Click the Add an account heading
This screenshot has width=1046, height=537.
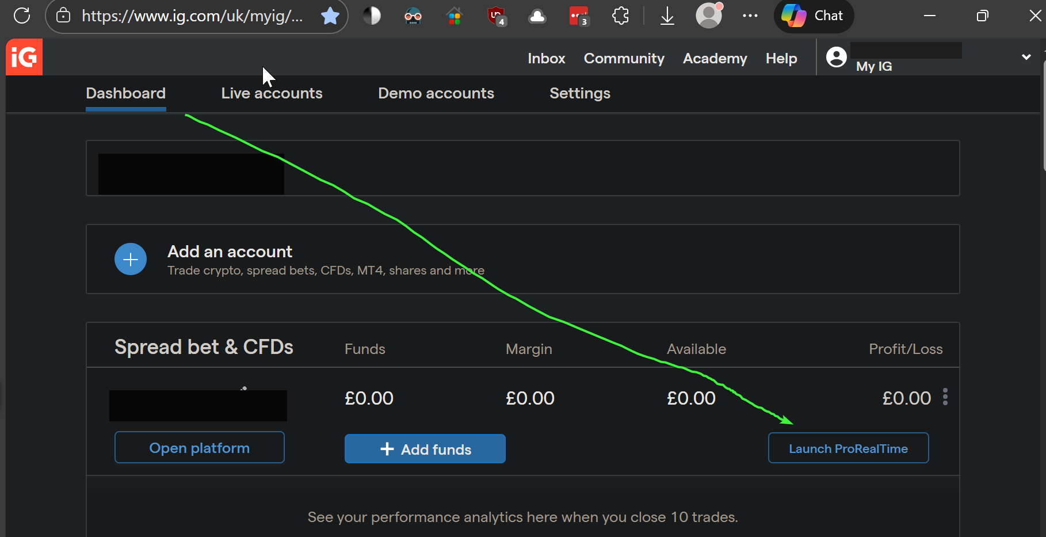point(230,252)
